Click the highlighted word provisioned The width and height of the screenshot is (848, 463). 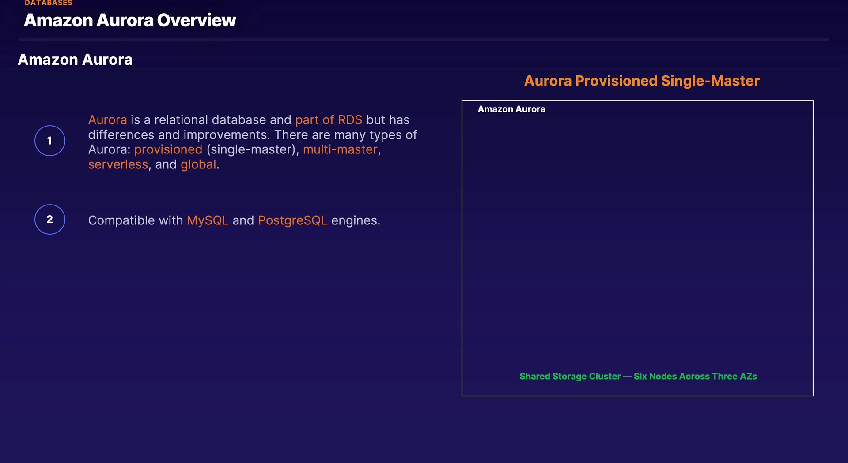pyautogui.click(x=168, y=150)
